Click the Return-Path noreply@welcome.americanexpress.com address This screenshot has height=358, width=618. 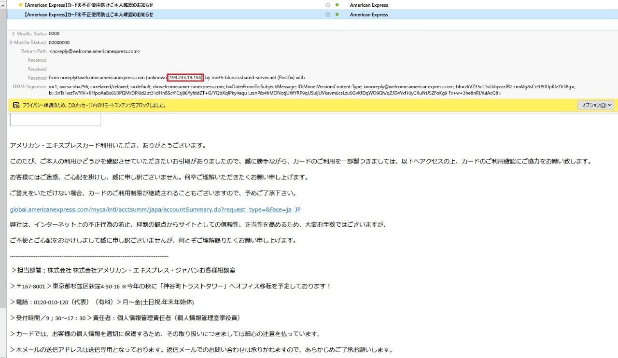95,51
